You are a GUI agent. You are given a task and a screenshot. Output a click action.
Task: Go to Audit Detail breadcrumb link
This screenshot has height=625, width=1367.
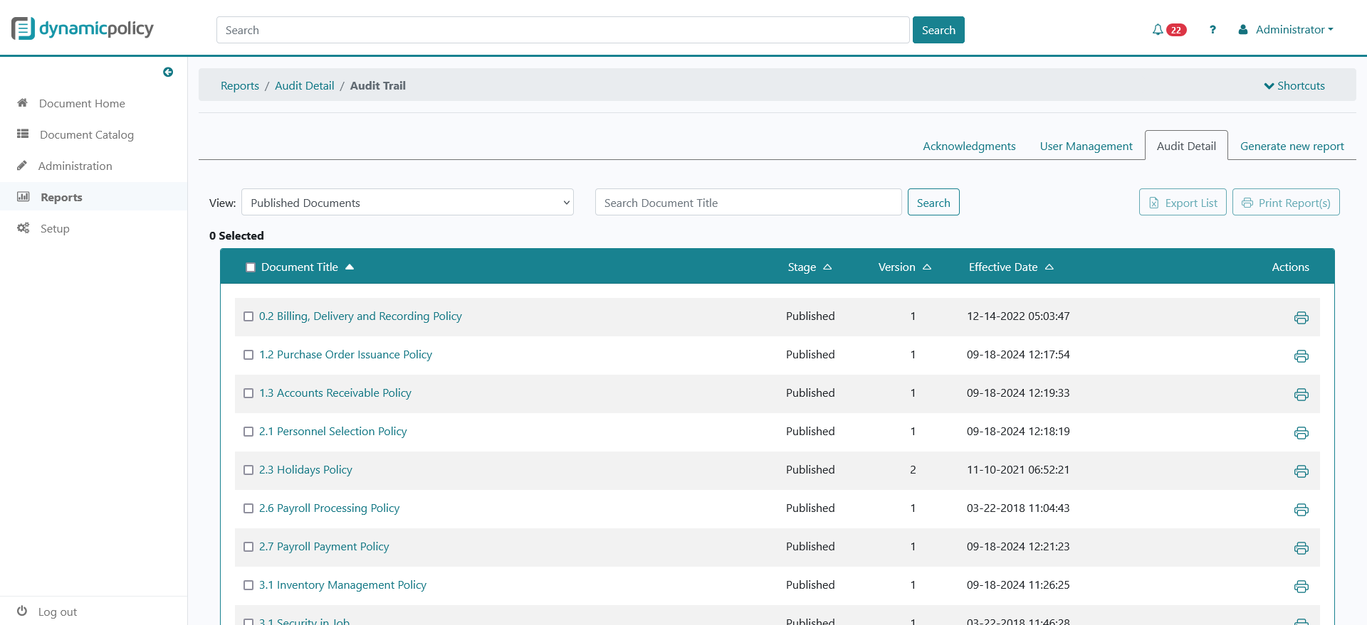point(304,85)
